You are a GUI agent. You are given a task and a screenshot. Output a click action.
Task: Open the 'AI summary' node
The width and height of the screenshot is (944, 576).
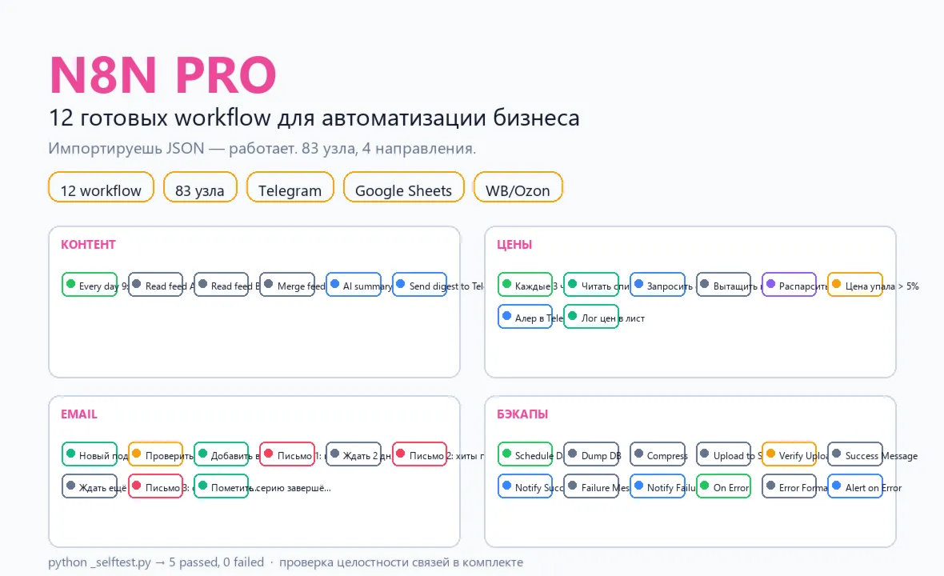point(354,285)
